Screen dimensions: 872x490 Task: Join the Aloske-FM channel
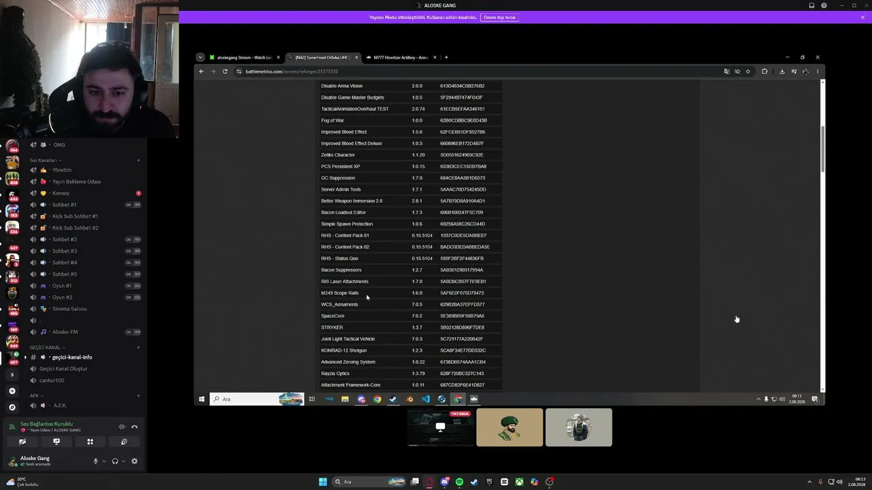pos(85,332)
